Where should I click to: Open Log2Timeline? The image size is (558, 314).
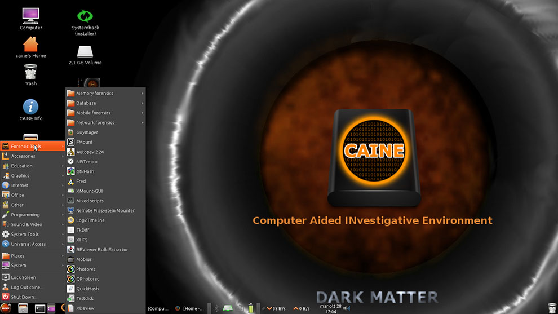pyautogui.click(x=105, y=220)
